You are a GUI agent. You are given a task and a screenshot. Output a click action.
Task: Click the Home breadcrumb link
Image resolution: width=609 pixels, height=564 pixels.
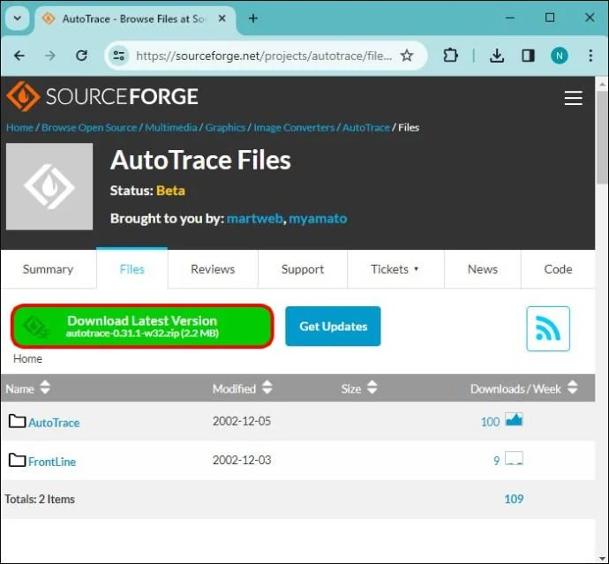pyautogui.click(x=19, y=127)
